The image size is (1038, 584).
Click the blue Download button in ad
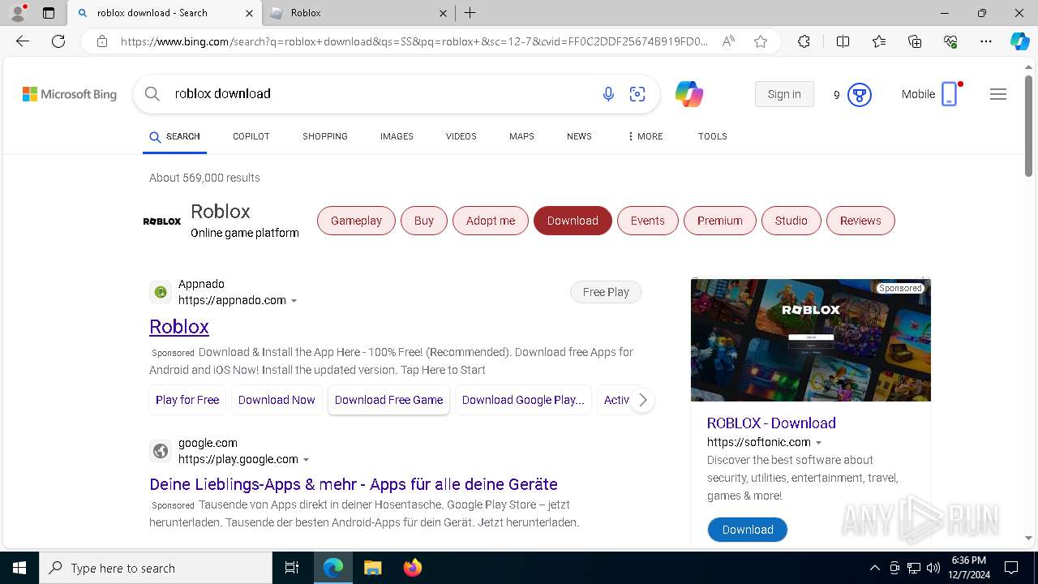pyautogui.click(x=748, y=530)
